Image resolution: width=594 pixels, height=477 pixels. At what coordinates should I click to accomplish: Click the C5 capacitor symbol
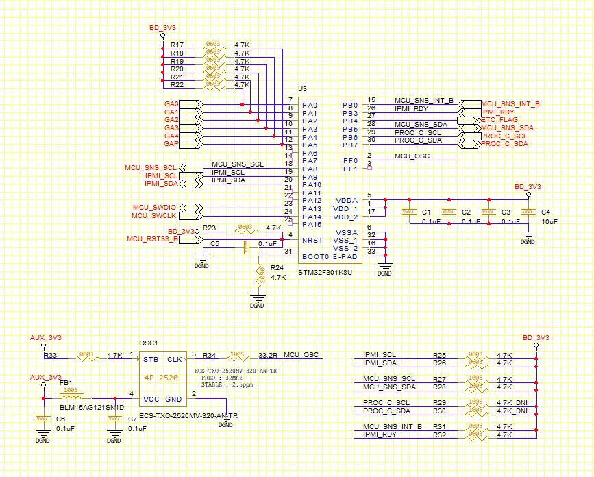click(246, 248)
